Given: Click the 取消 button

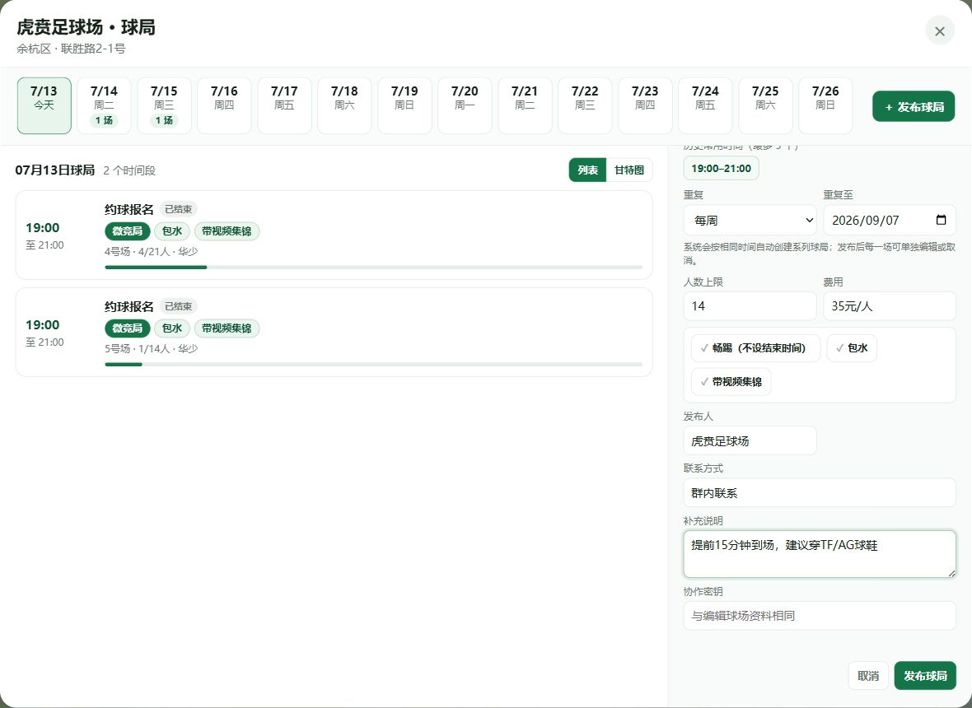Looking at the screenshot, I should (868, 676).
